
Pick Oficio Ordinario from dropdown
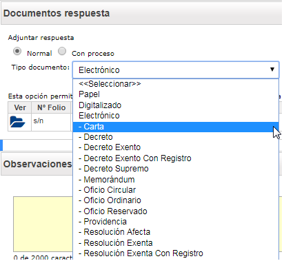(x=176, y=200)
